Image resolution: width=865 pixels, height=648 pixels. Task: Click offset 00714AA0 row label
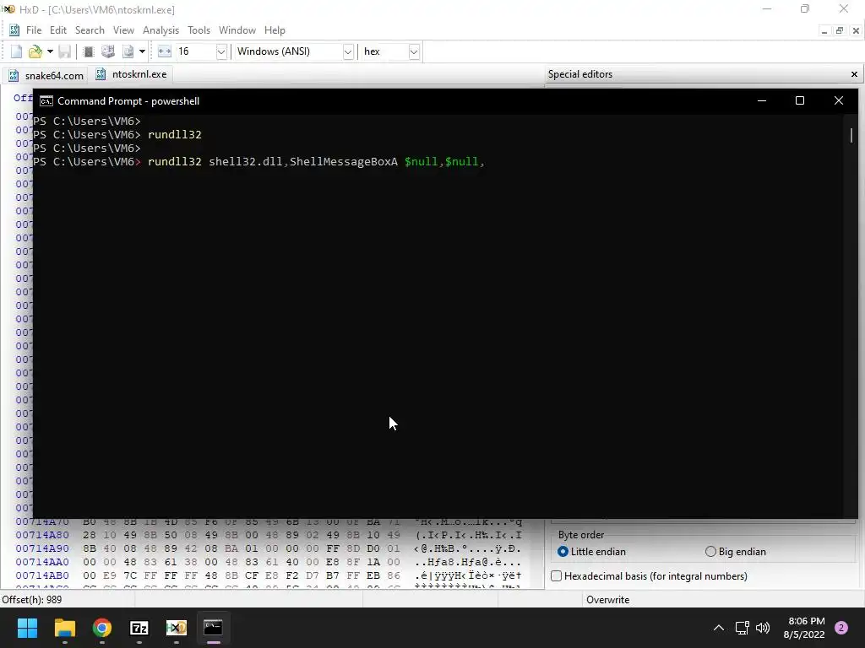[42, 562]
